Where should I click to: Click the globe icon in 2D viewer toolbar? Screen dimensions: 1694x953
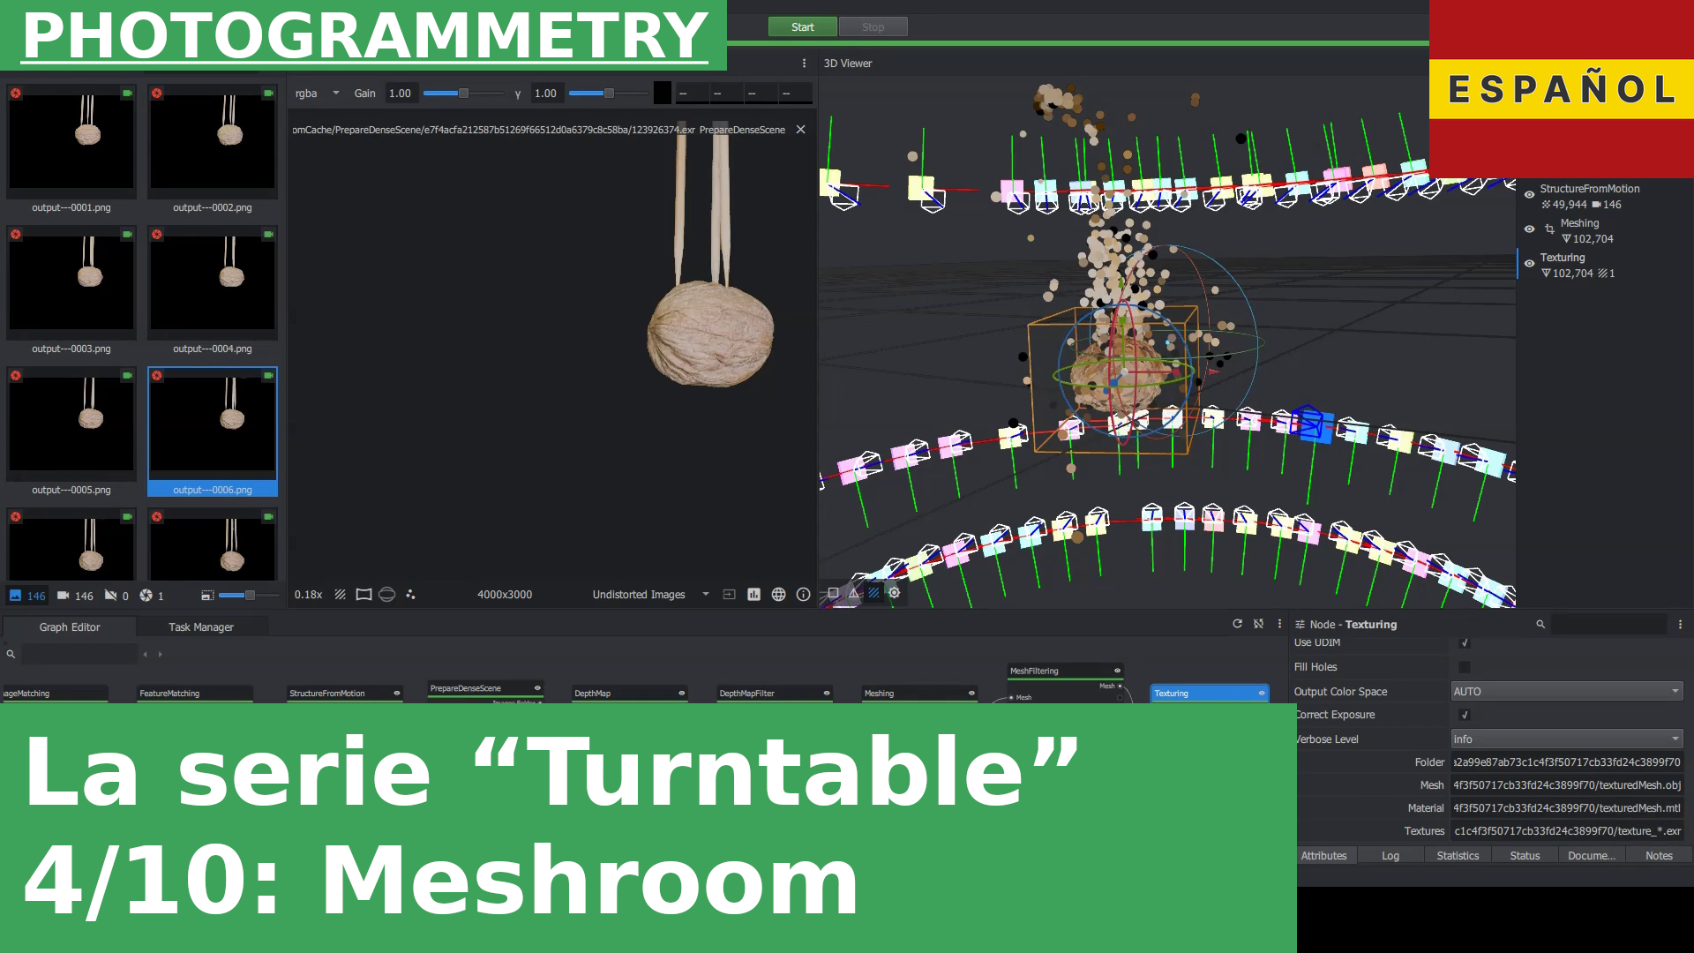pos(778,595)
